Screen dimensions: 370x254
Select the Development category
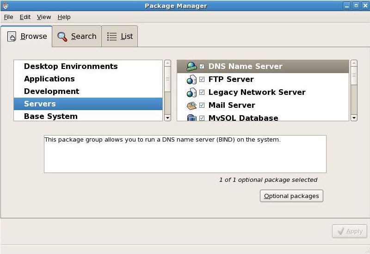coord(51,92)
